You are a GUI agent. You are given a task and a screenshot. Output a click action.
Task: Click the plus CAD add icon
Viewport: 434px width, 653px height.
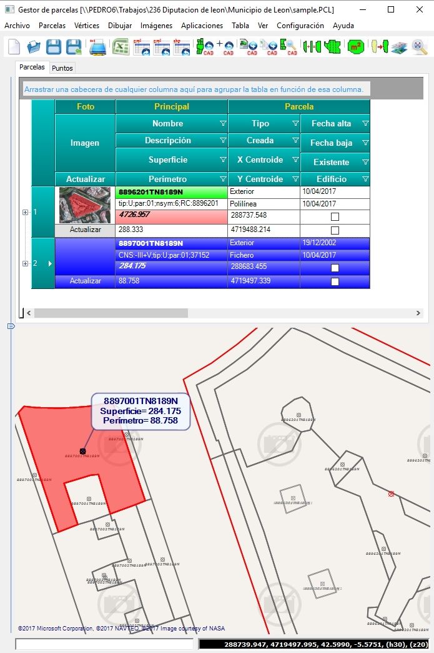tap(225, 47)
